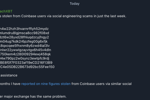Screen dimensions: 150x100
Task: Select address ending in 8cc982f08xd
Action: point(24,33)
